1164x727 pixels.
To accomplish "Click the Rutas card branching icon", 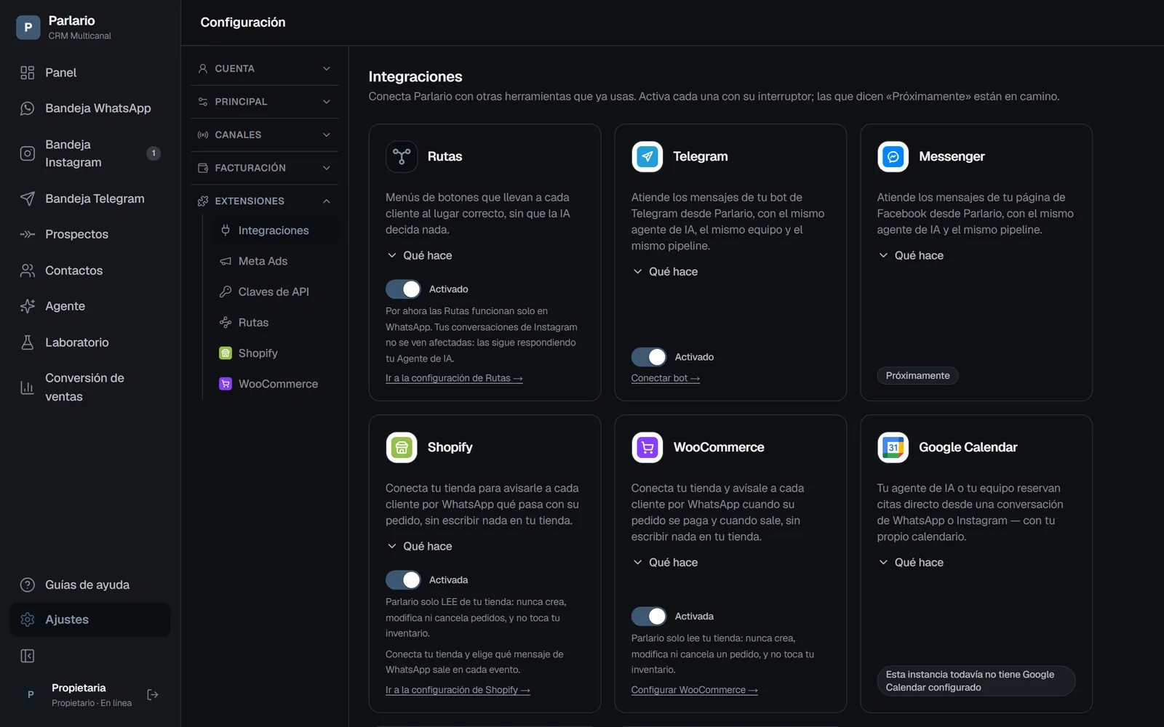I will (402, 156).
